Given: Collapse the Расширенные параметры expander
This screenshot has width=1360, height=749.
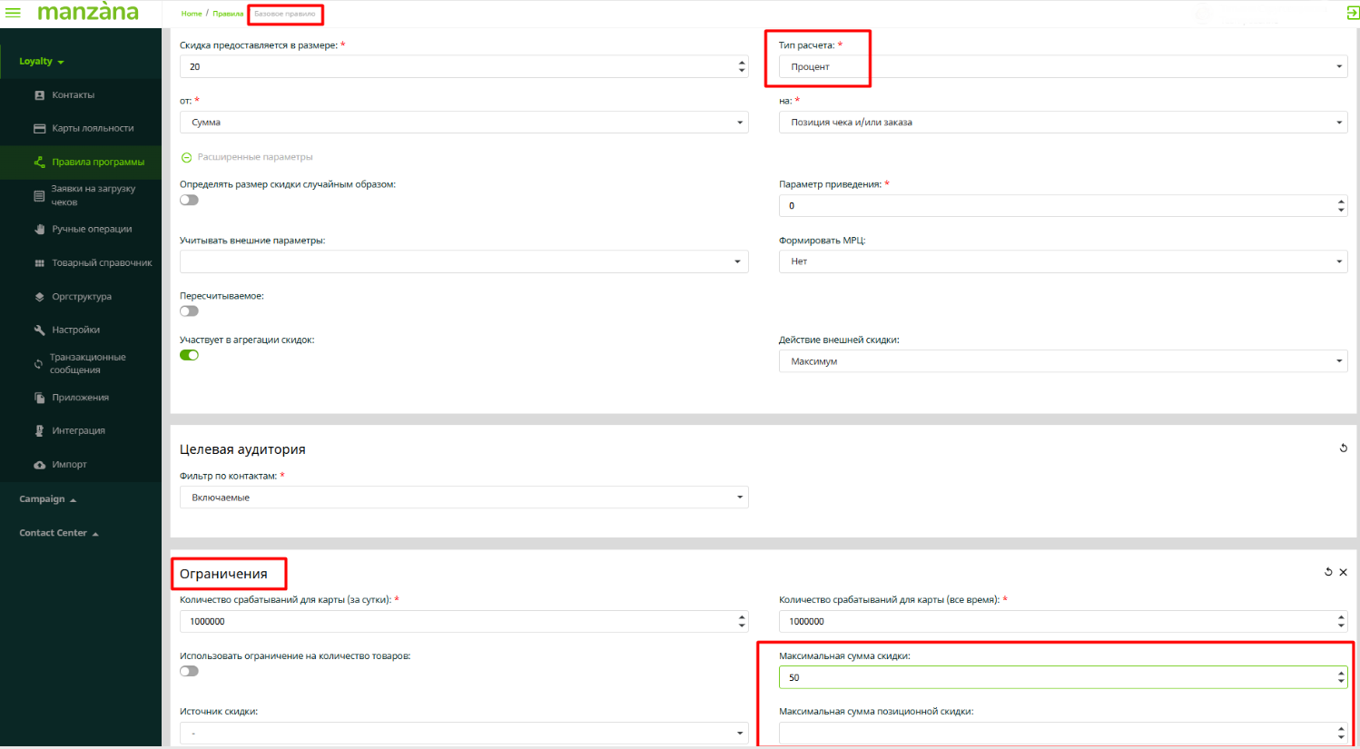Looking at the screenshot, I should pyautogui.click(x=187, y=158).
